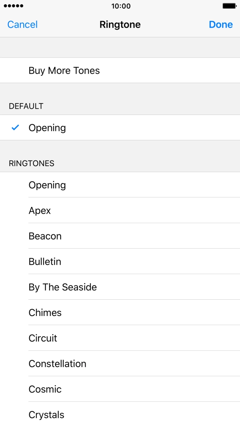Pick the Crystals ringtone
This screenshot has height=427, width=240.
[x=46, y=415]
